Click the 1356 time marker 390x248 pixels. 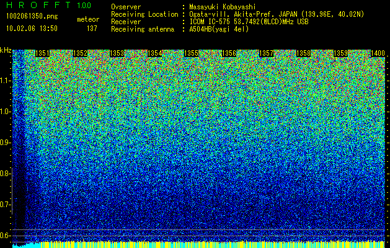pyautogui.click(x=229, y=53)
